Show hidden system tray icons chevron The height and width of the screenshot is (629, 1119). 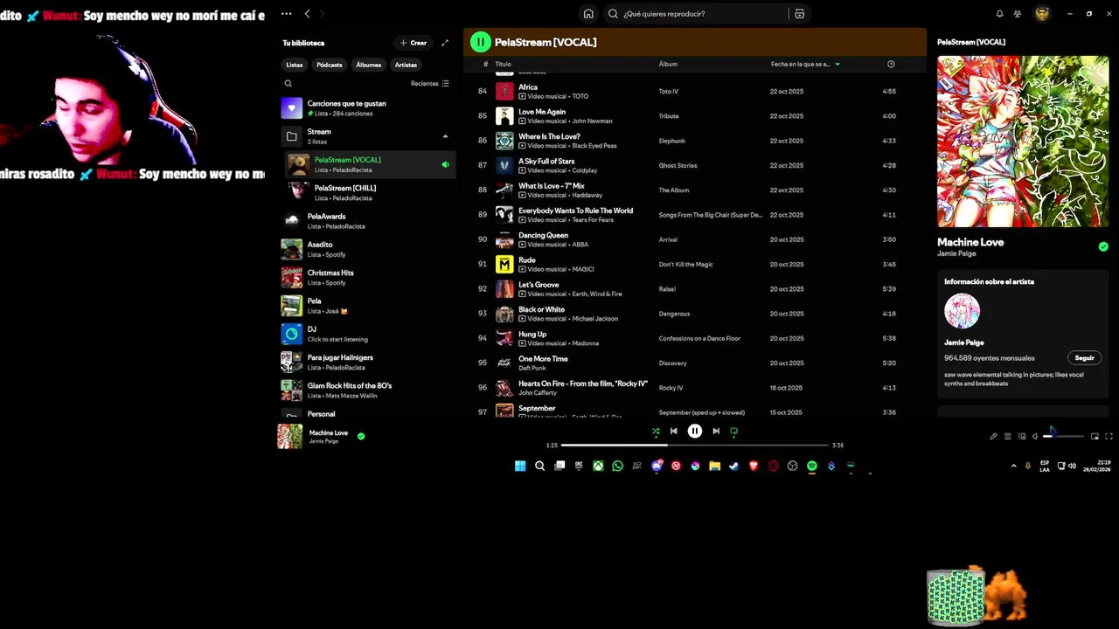(1014, 467)
